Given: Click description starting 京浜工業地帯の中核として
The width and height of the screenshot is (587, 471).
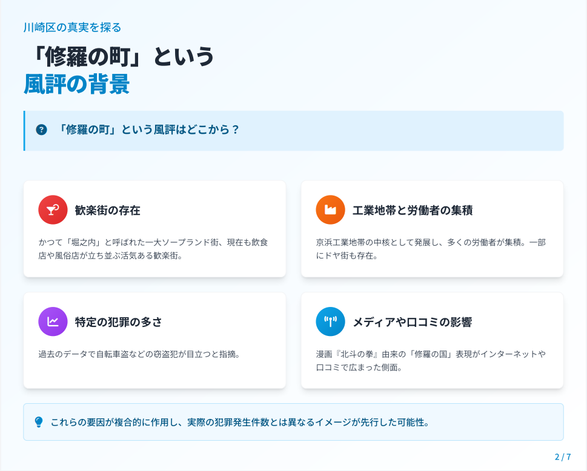Looking at the screenshot, I should tap(431, 249).
